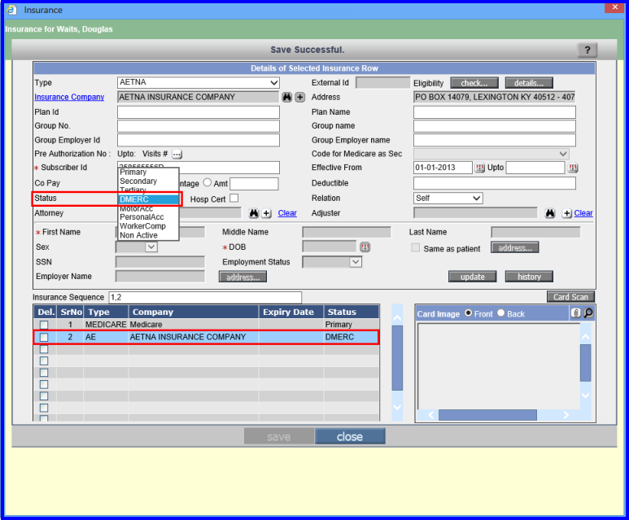Add new insurance company plus icon

pos(299,97)
